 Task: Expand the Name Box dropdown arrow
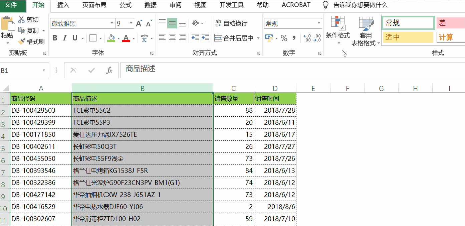click(x=44, y=71)
